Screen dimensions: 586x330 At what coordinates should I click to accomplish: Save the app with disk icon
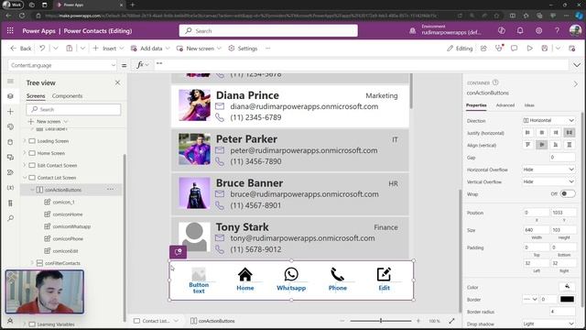coord(545,49)
